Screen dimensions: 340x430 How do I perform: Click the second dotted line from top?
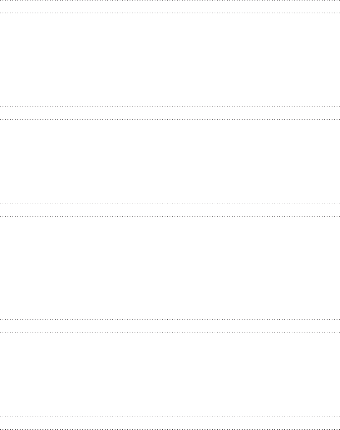coord(170,13)
